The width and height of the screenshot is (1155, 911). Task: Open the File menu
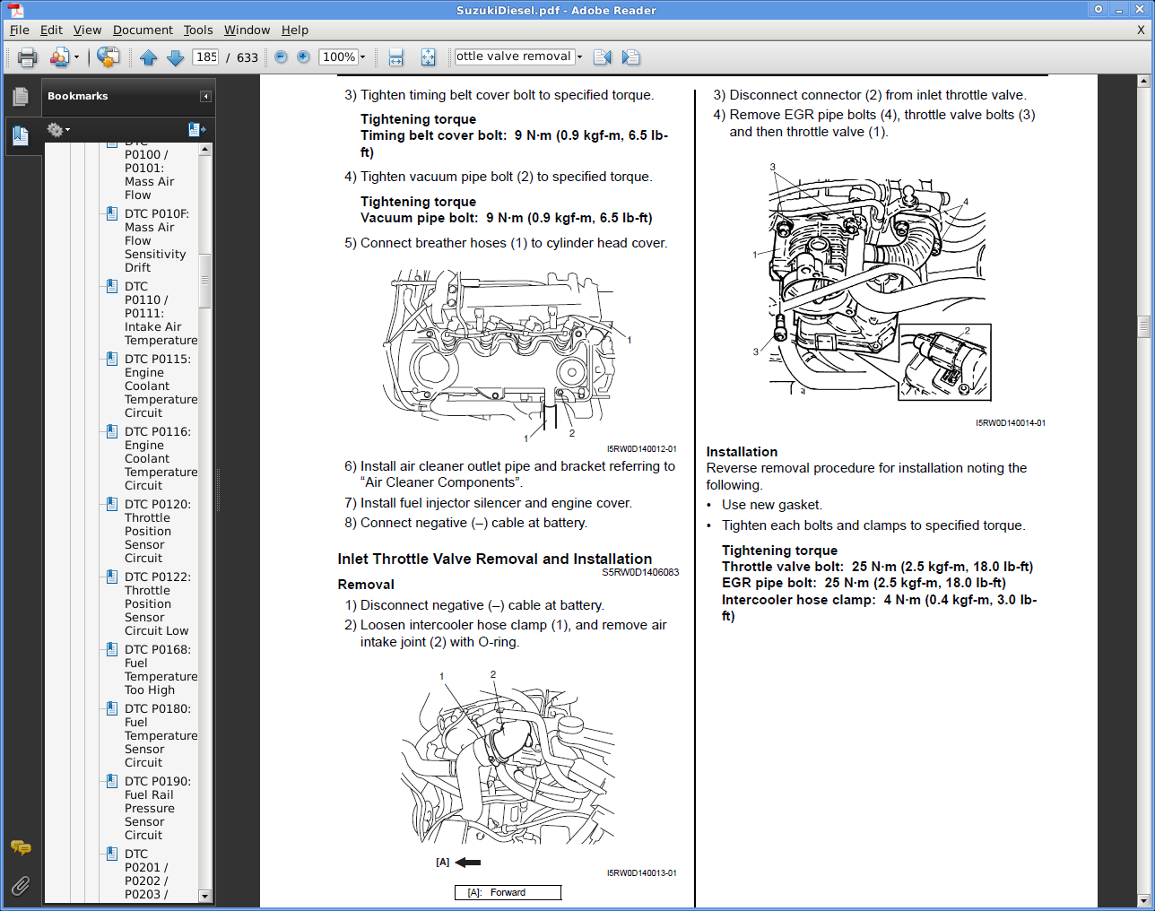click(x=20, y=30)
